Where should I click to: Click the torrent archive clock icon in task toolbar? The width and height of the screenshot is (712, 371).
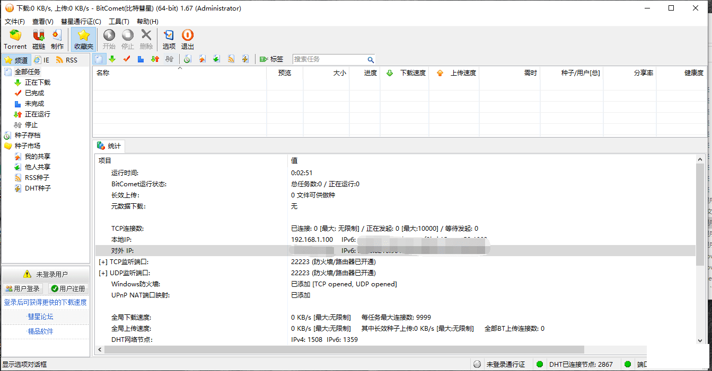(188, 59)
